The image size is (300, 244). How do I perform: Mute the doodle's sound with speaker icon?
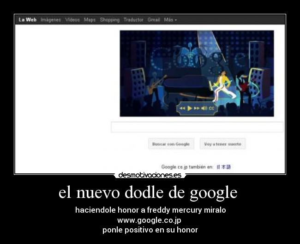[x=204, y=108]
